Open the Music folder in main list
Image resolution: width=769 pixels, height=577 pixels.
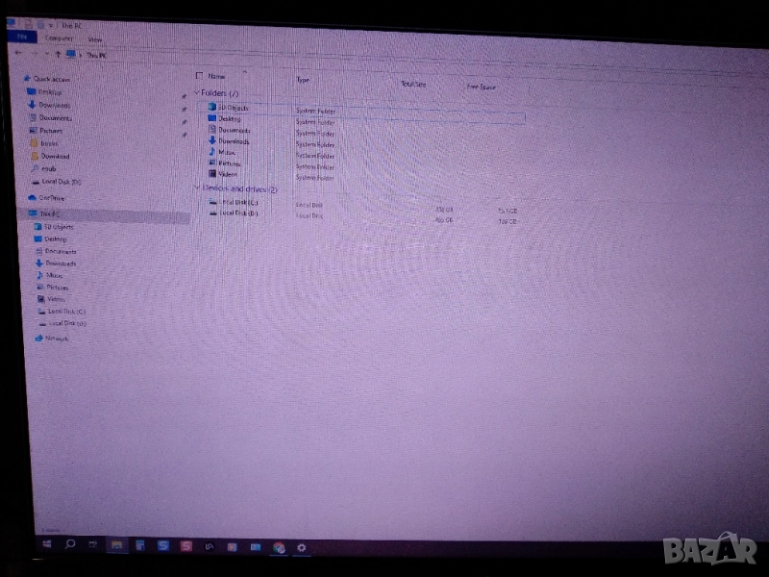(x=227, y=152)
